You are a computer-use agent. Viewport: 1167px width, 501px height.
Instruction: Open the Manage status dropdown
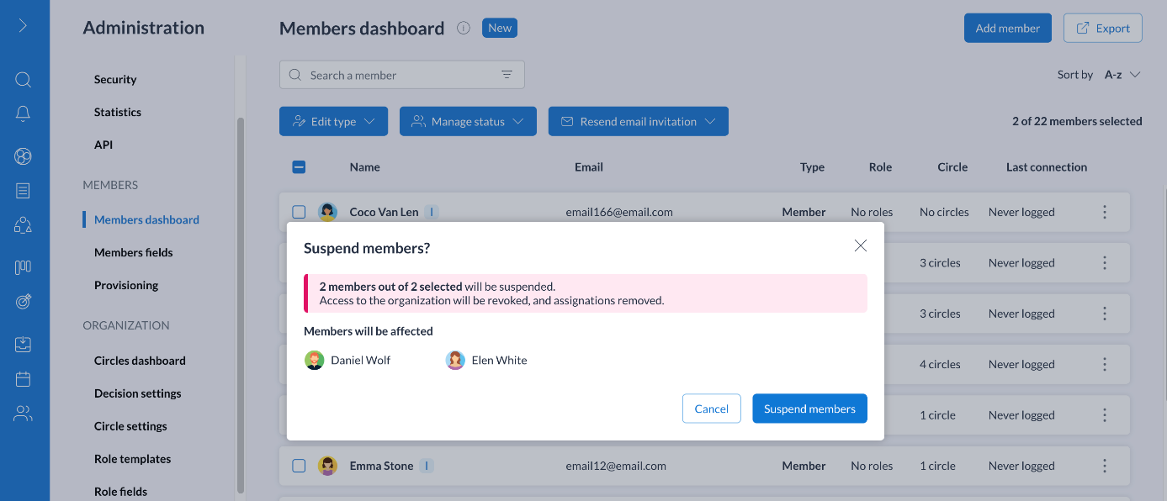(468, 121)
